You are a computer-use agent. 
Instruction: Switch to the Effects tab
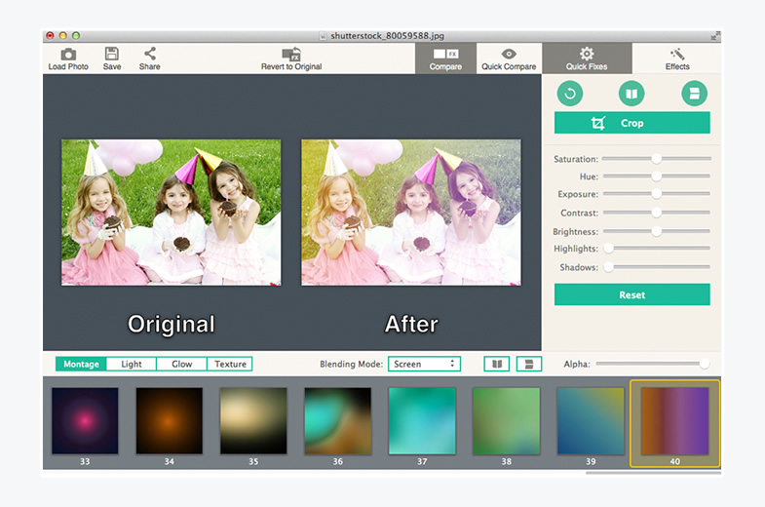pyautogui.click(x=677, y=58)
